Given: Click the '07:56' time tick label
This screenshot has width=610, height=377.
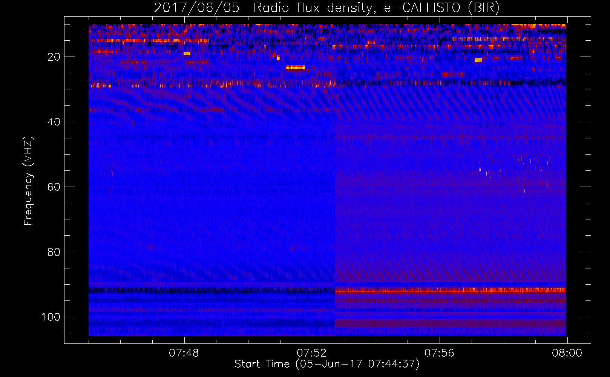Looking at the screenshot, I should [x=440, y=353].
